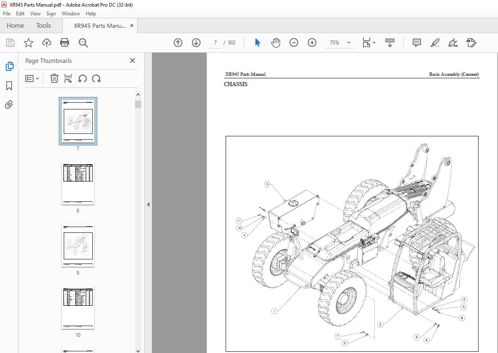Open the File menu
Viewport: 498px width, 353px height.
7,14
